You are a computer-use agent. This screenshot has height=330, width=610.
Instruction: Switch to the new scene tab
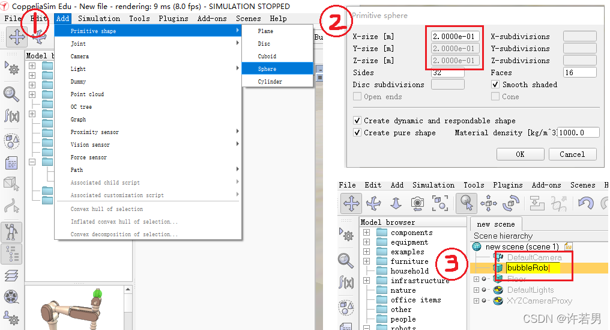tap(496, 224)
